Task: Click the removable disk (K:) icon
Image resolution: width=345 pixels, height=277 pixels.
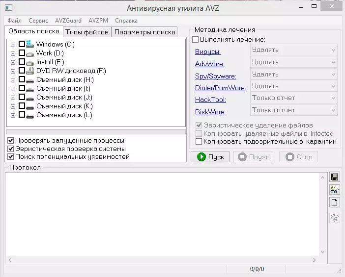Action: 29,107
